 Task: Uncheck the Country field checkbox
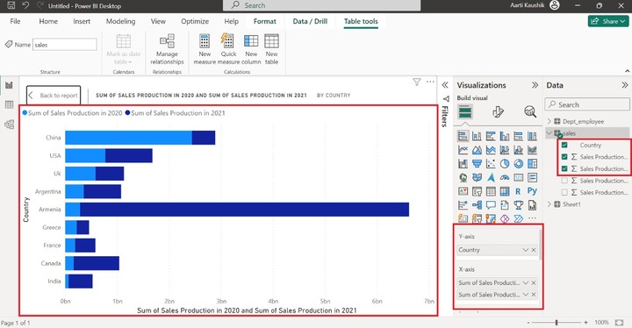pos(564,145)
